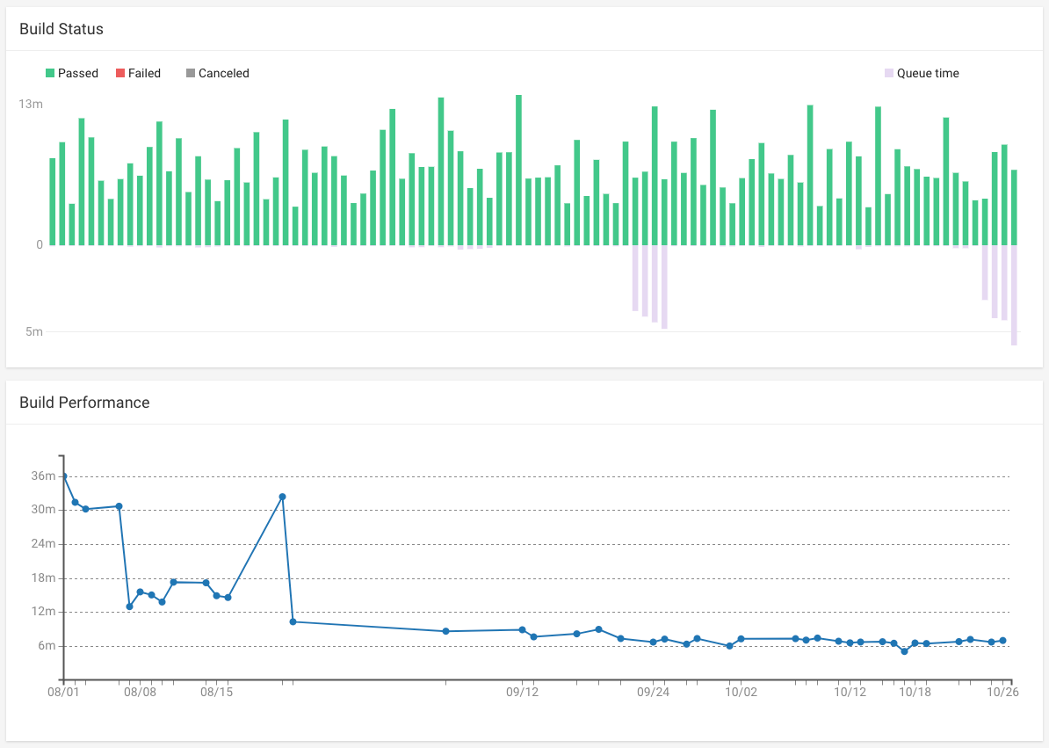1049x748 pixels.
Task: Click the 09/12 axis label
Action: tap(522, 692)
